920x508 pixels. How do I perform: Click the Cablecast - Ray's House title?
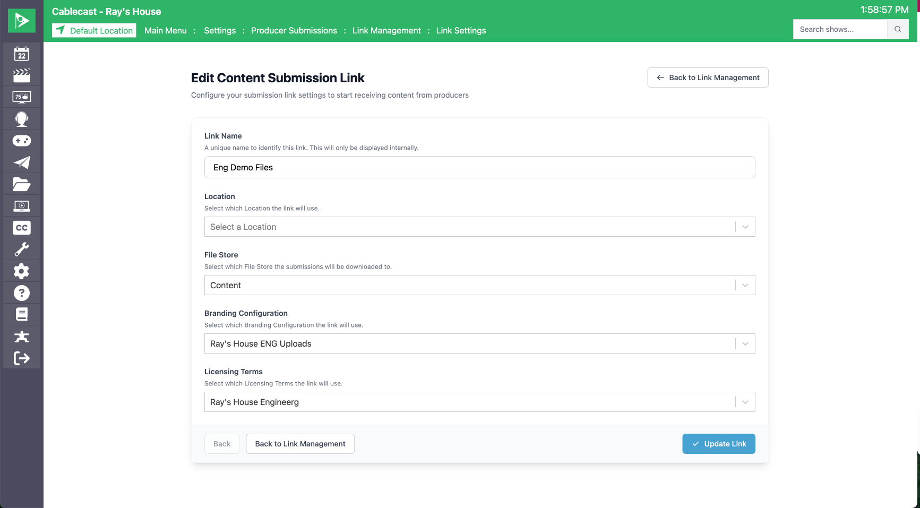coord(106,12)
